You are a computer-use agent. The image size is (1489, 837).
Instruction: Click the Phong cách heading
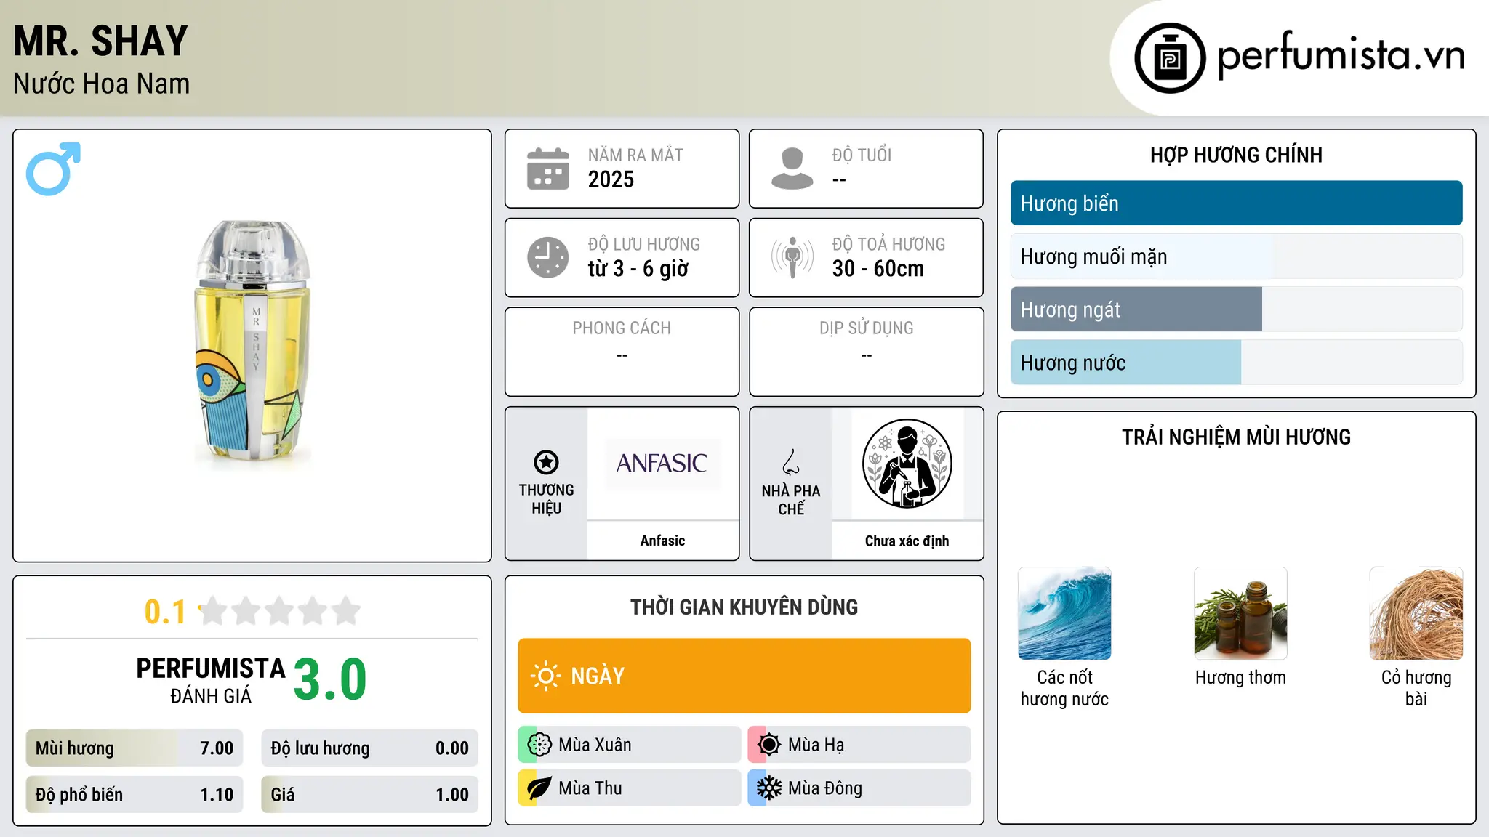622,328
